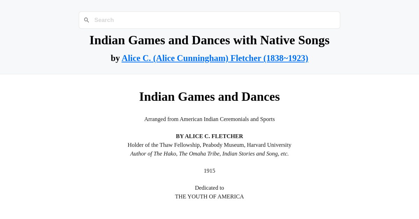Select the Dedicated to text
This screenshot has height=219, width=419.
[x=209, y=188]
